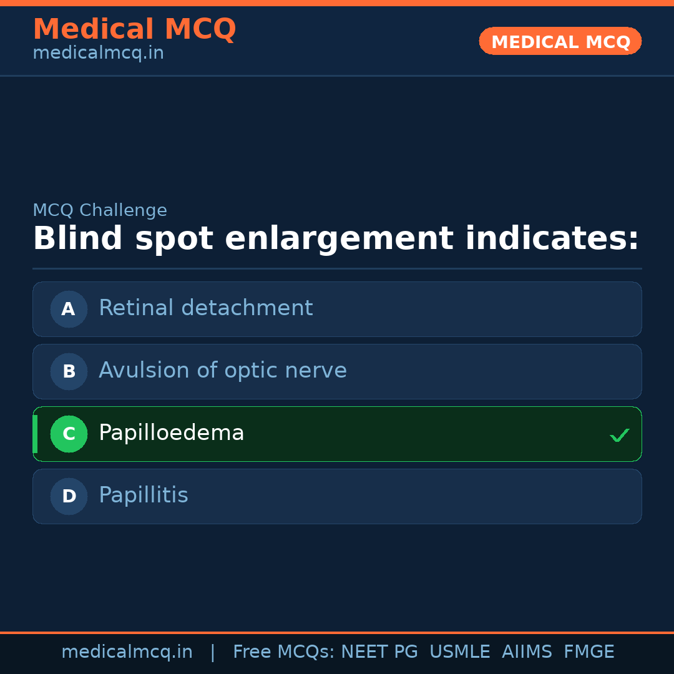Click USMLE in the footer

coord(459,652)
